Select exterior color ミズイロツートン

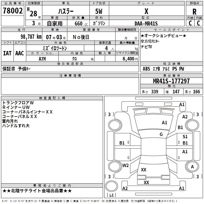[x=55, y=48]
